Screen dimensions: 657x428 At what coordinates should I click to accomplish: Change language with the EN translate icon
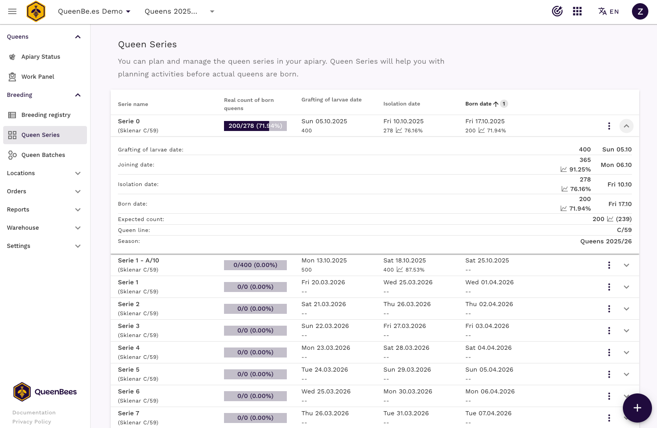[608, 11]
